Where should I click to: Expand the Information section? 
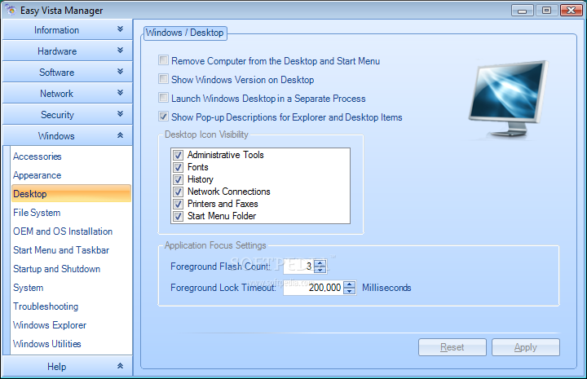click(x=68, y=29)
